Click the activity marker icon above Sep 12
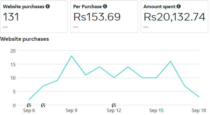Image resolution: width=210 pixels, height=115 pixels. point(114,105)
